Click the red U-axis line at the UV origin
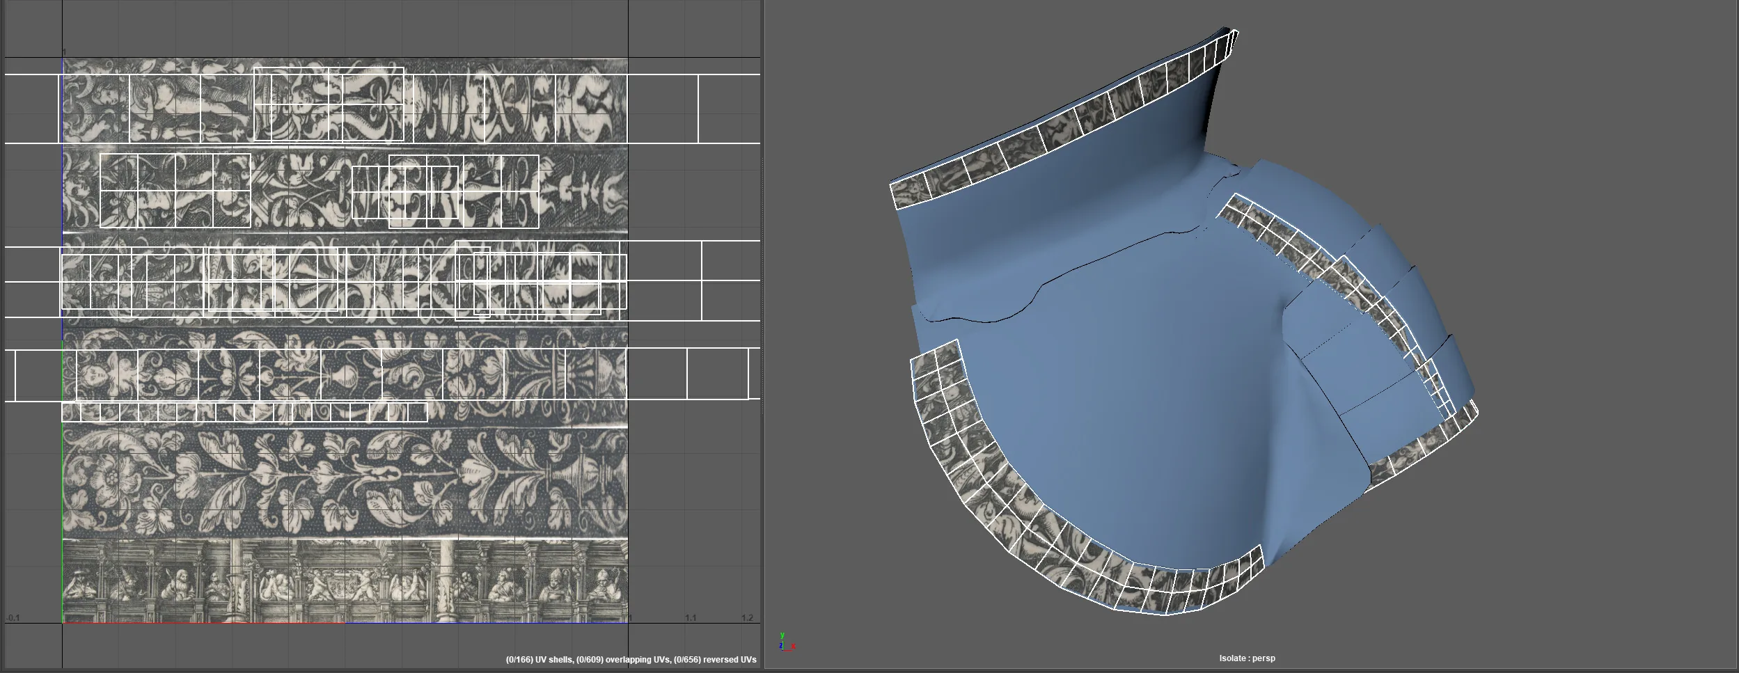Screen dimensions: 1739x673 pos(203,622)
